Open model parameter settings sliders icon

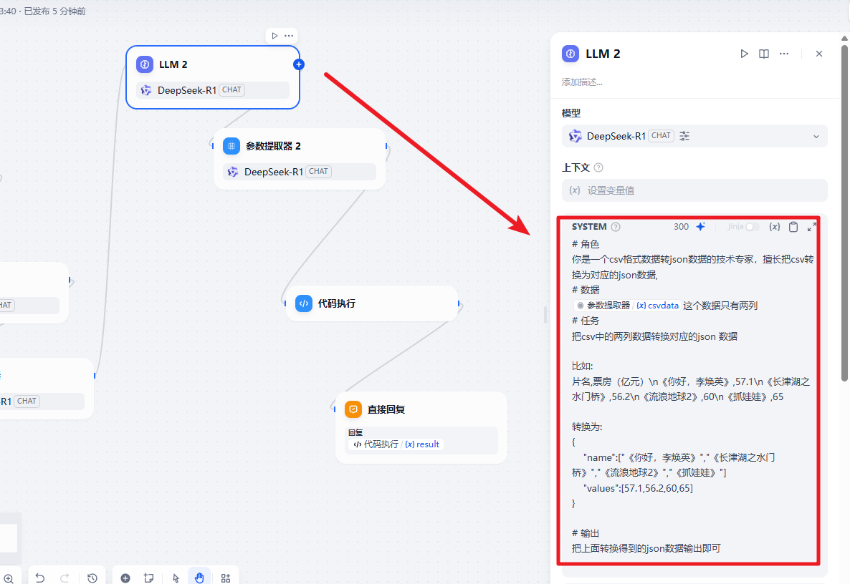684,136
